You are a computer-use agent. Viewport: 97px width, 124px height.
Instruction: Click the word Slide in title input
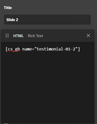(11, 20)
